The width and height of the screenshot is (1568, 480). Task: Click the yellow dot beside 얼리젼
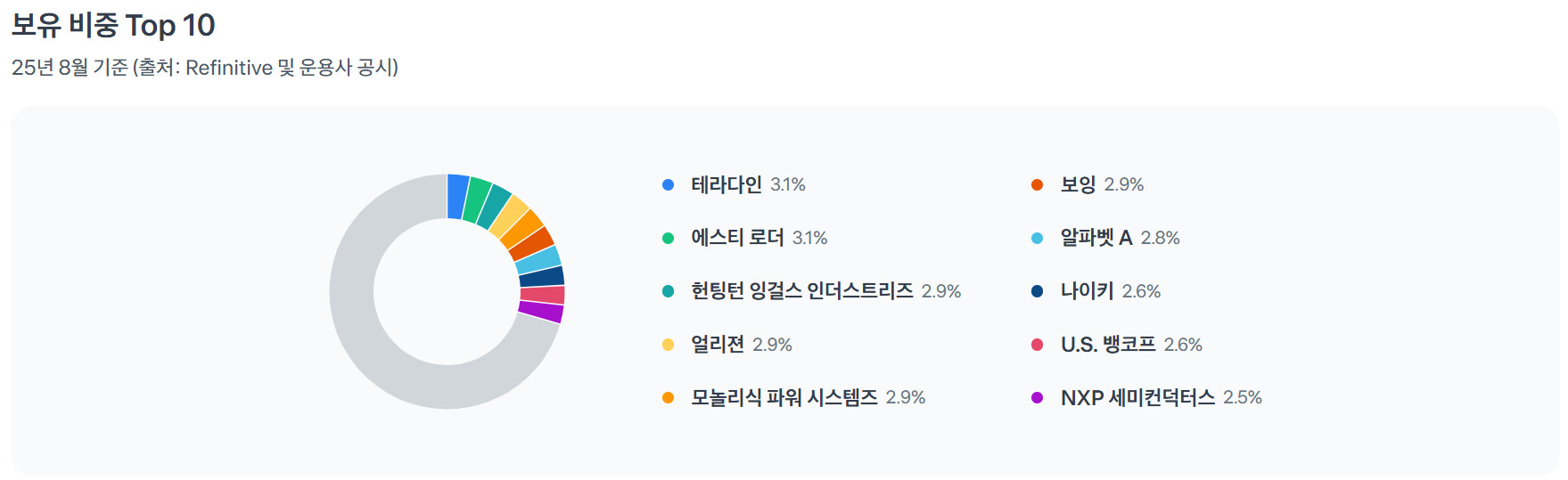(x=668, y=345)
